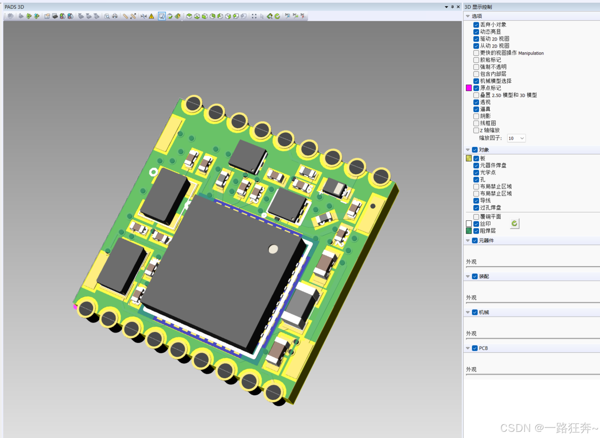Click the 元器件 外观 slider track
This screenshot has width=600, height=438.
[x=532, y=267]
